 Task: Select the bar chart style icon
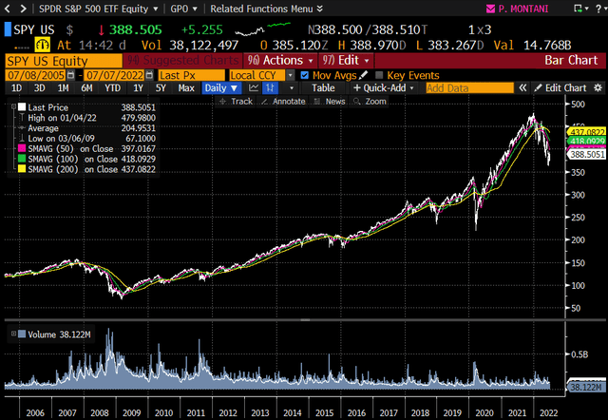coord(270,88)
